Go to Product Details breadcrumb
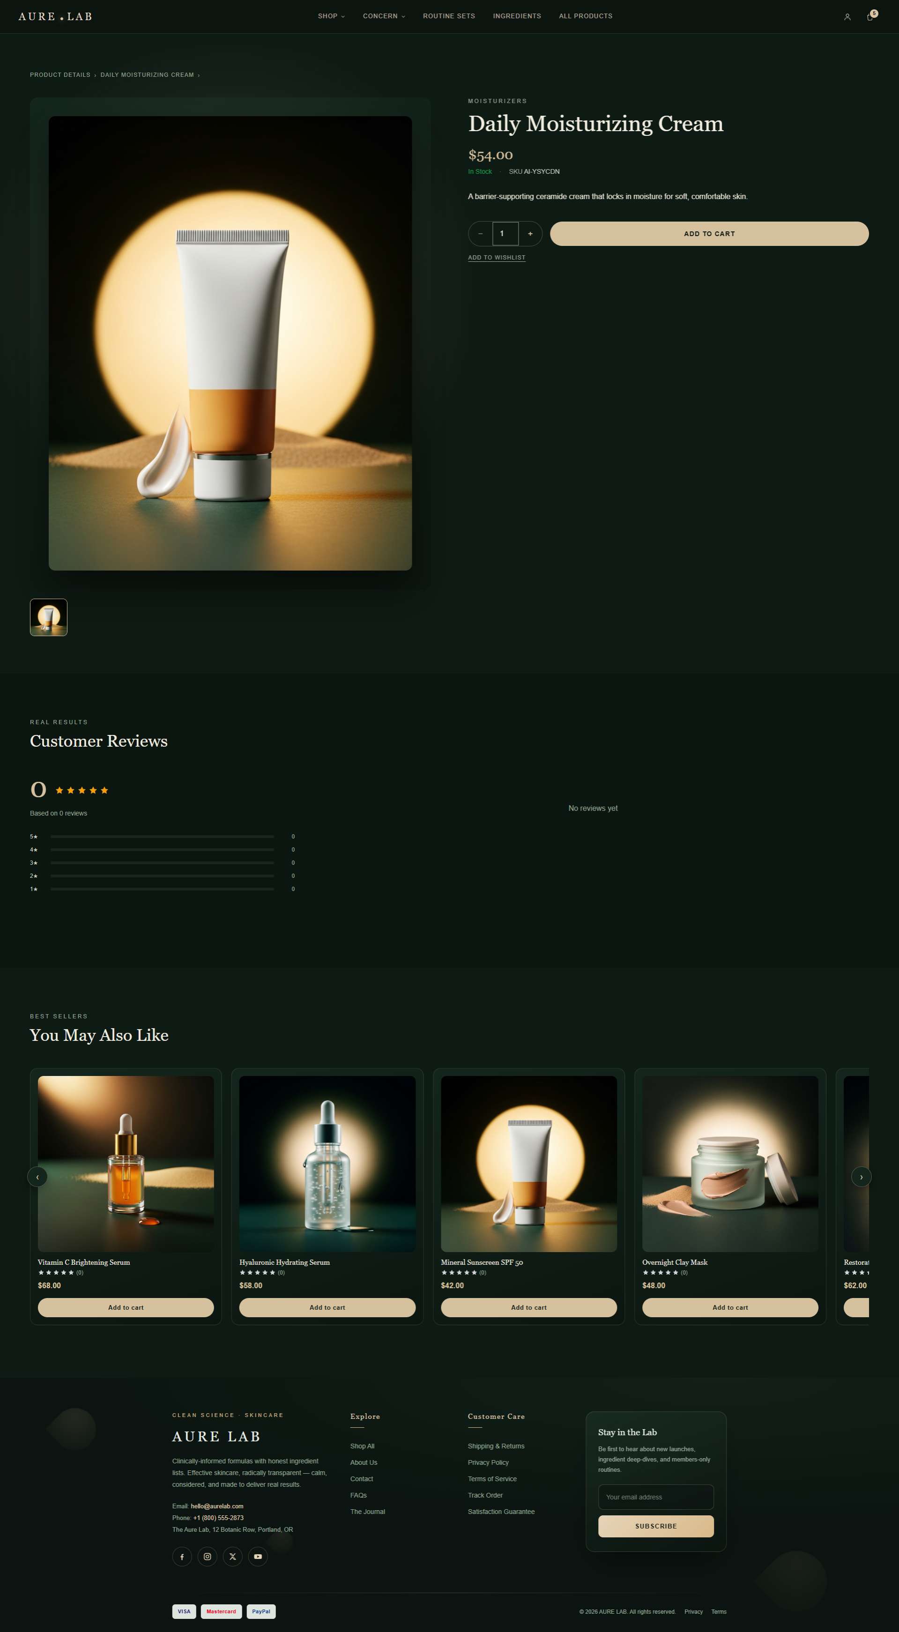The width and height of the screenshot is (899, 1632). tap(60, 75)
